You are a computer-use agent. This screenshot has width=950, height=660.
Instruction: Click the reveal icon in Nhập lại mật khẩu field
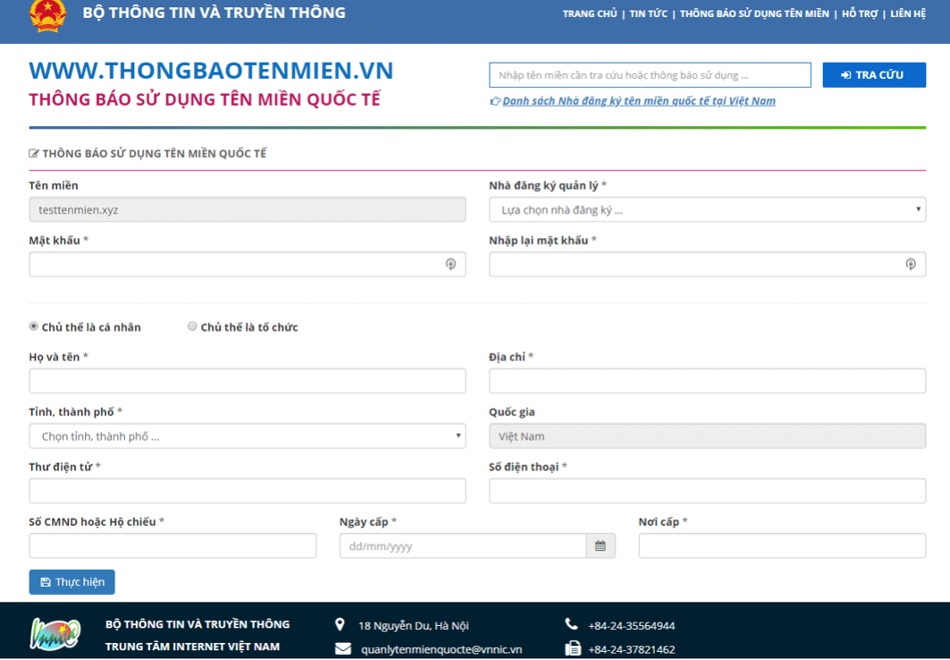(911, 264)
